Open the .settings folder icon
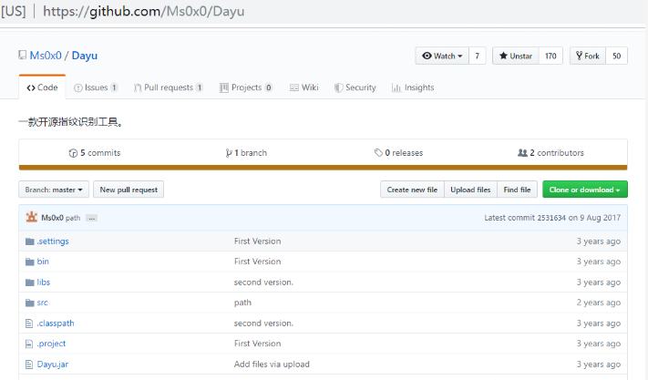The image size is (648, 380). [29, 241]
